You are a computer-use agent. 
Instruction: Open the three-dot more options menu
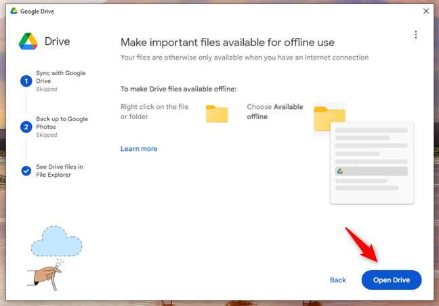[416, 35]
